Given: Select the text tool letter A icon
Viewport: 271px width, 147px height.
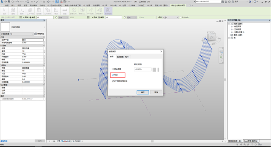Looking at the screenshot, I should (44, 2).
